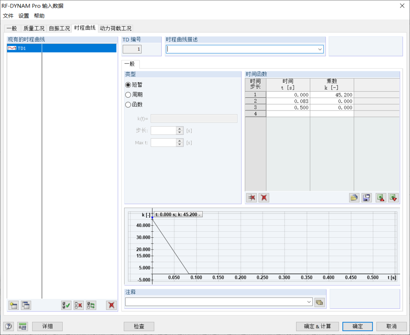Select the 周期 radio button

pyautogui.click(x=128, y=95)
